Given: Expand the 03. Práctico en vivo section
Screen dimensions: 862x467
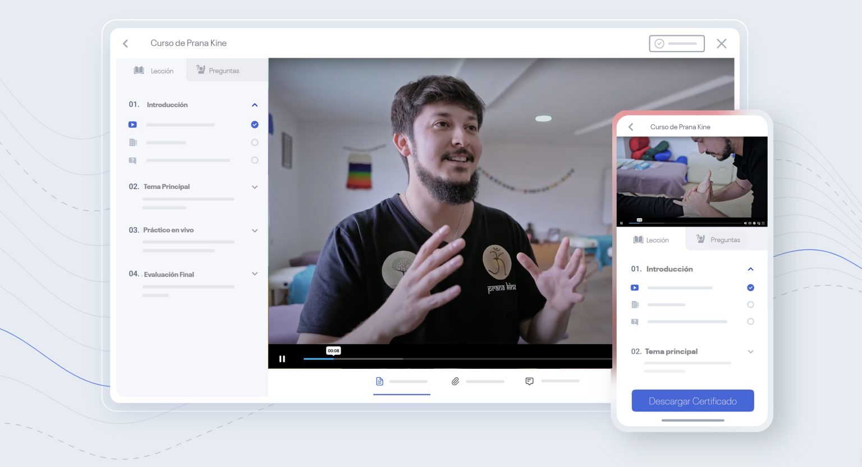Looking at the screenshot, I should (255, 230).
